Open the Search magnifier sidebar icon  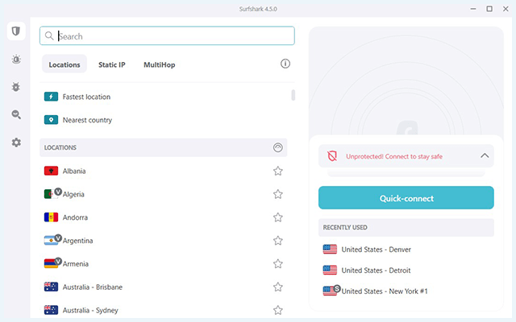click(16, 114)
